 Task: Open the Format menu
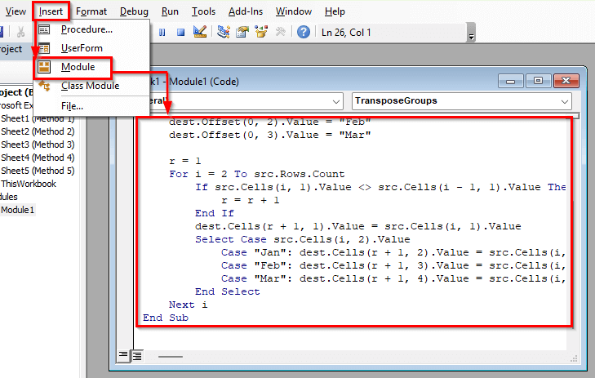point(91,11)
